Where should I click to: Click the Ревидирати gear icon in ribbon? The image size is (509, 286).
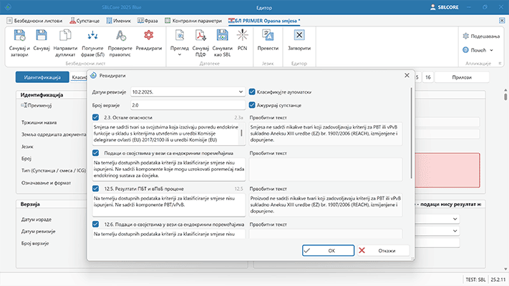pyautogui.click(x=149, y=35)
